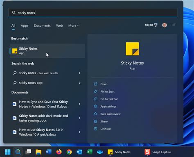
Task: Expand arrow for 'Sticky Notes adds dark mode' document
Action: coord(79,118)
